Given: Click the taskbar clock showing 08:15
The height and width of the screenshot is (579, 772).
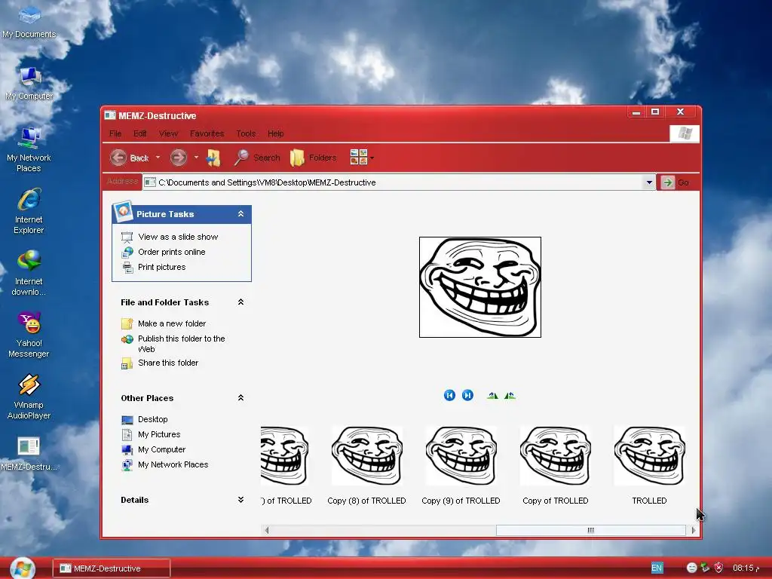Looking at the screenshot, I should click(746, 568).
